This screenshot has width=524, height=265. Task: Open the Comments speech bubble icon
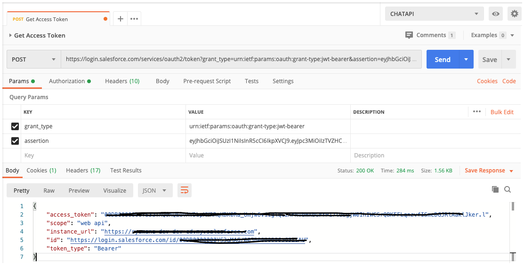(409, 35)
